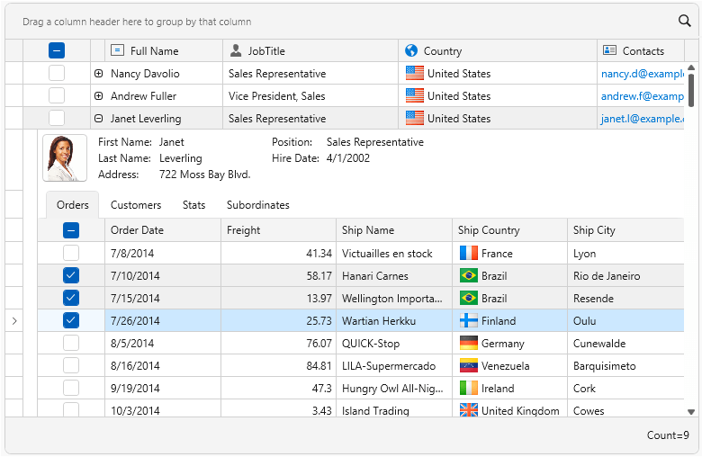Sort by the Ship Name column header
This screenshot has width=702, height=457.
pos(394,230)
